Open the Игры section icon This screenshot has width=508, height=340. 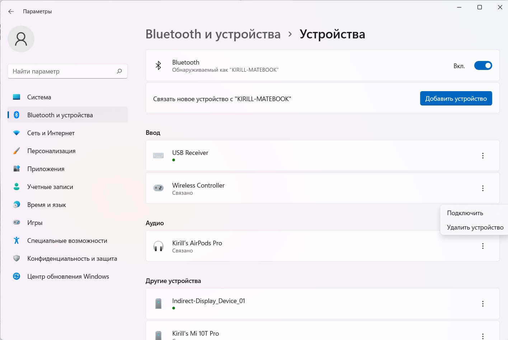(17, 222)
